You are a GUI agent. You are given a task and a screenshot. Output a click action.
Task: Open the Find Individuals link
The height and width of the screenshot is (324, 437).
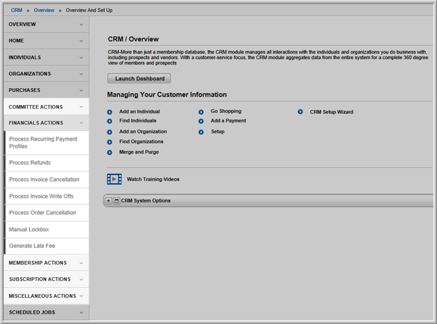138,121
